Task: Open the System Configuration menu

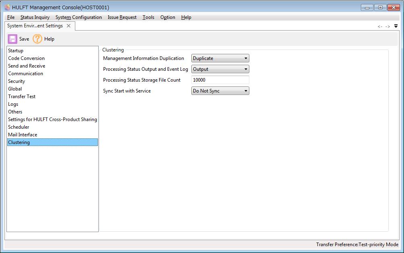Action: 79,17
